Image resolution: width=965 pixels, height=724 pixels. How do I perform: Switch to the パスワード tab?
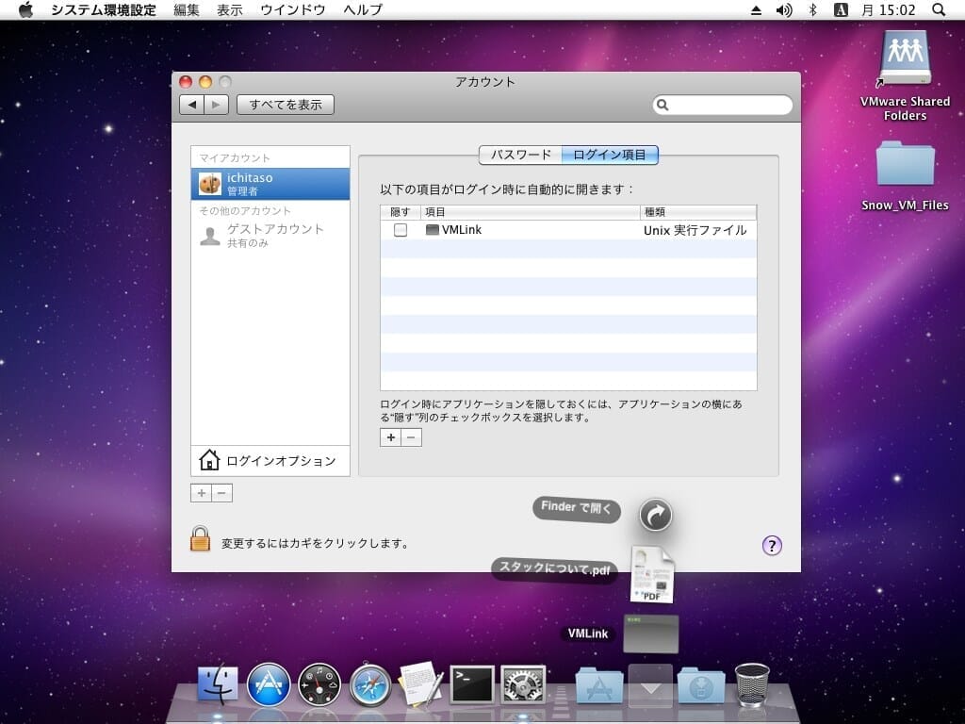[520, 155]
